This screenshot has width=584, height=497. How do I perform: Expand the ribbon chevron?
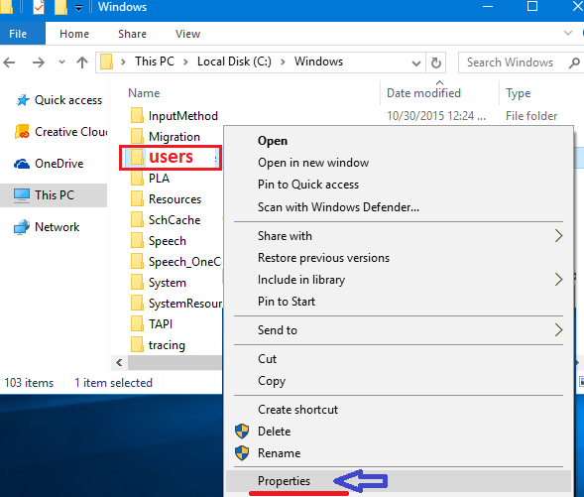click(568, 33)
